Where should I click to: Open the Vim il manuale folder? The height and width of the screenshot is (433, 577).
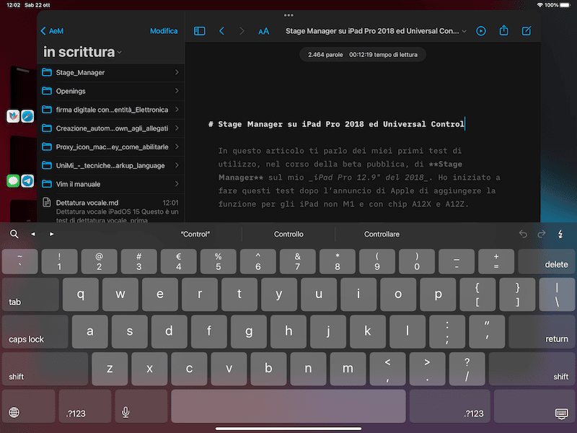(111, 184)
